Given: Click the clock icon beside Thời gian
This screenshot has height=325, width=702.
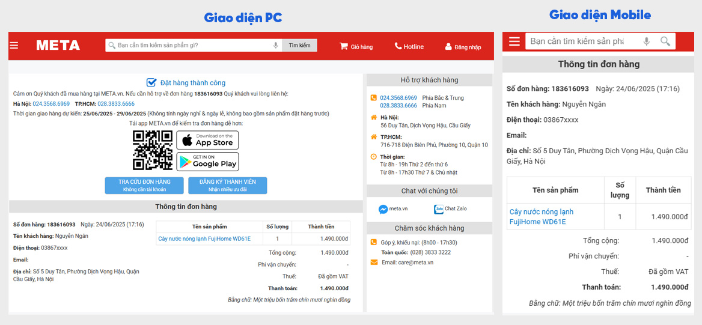Looking at the screenshot, I should click(374, 157).
